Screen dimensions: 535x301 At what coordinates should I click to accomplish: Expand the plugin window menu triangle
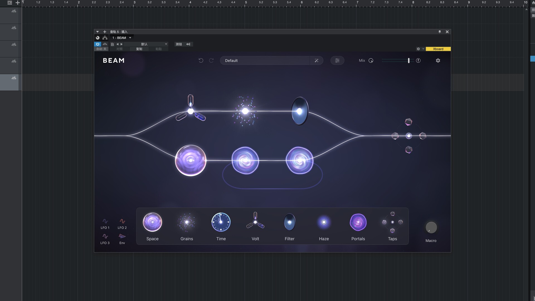pyautogui.click(x=98, y=32)
